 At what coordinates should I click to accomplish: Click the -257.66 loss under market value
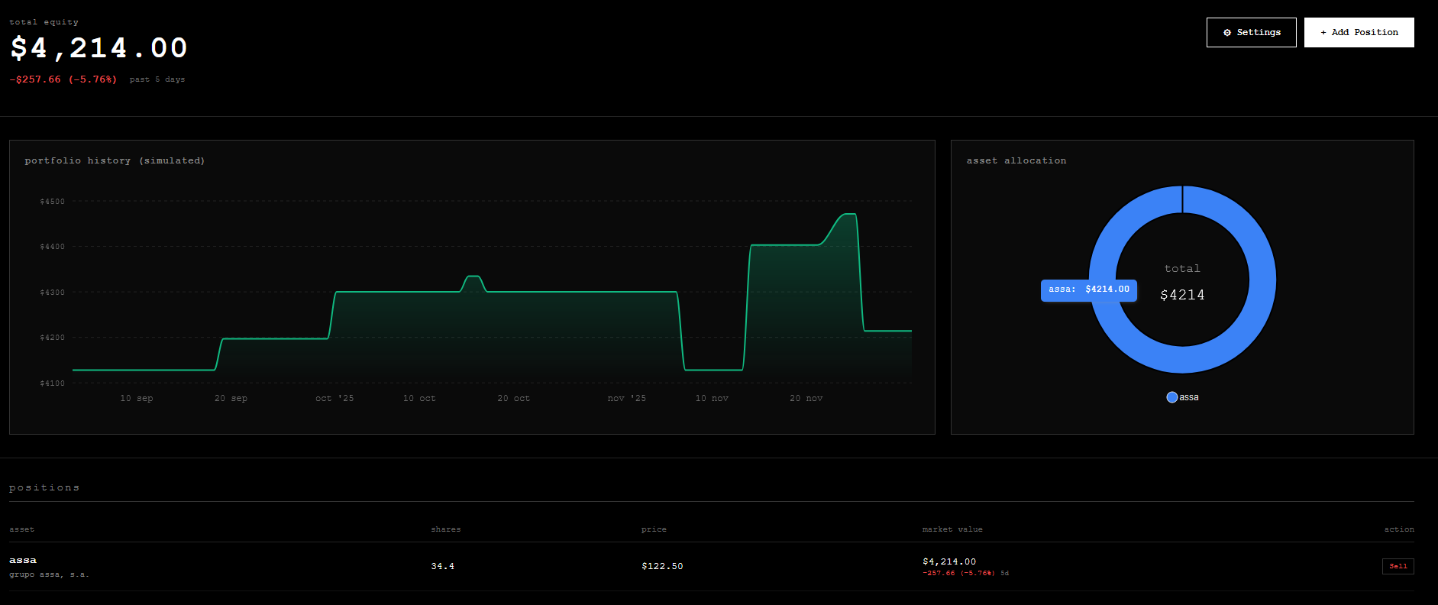pos(958,573)
